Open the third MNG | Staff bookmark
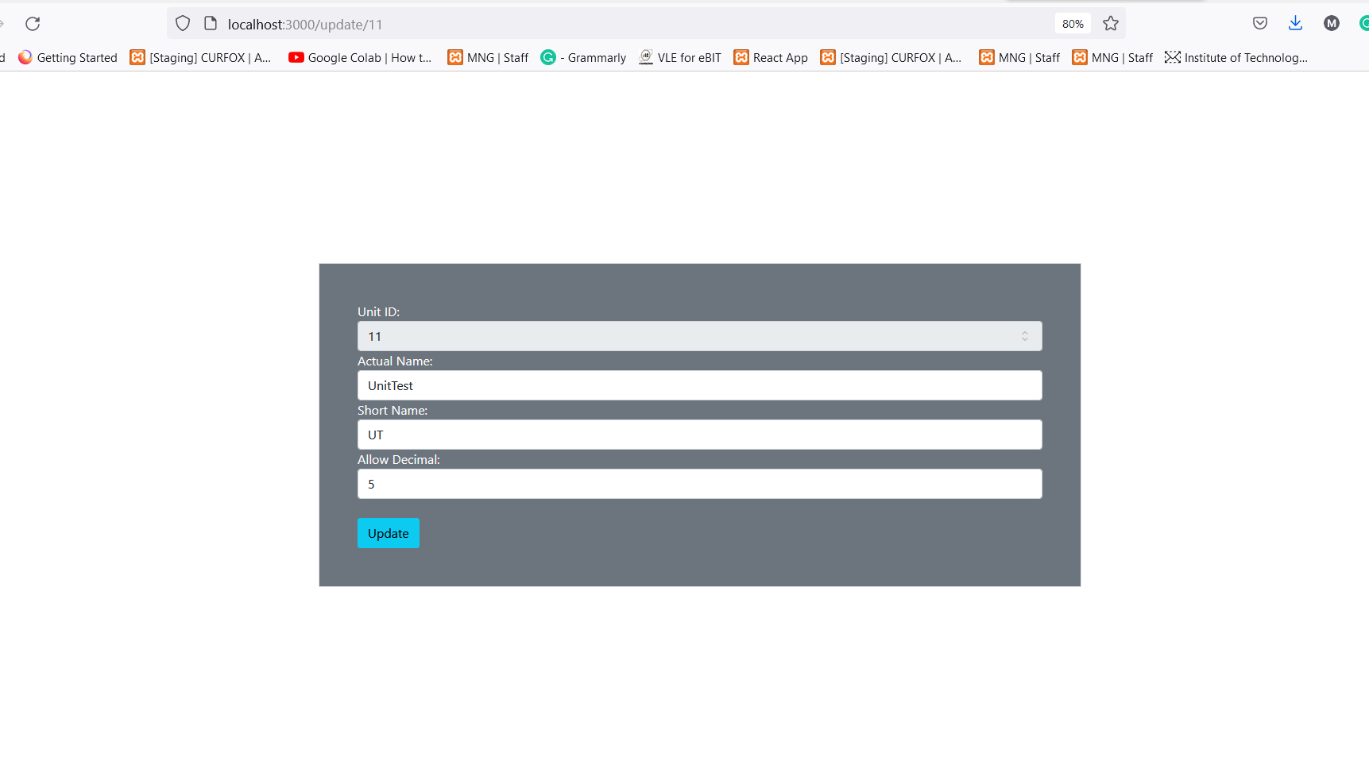This screenshot has height=769, width=1369. coord(1112,58)
